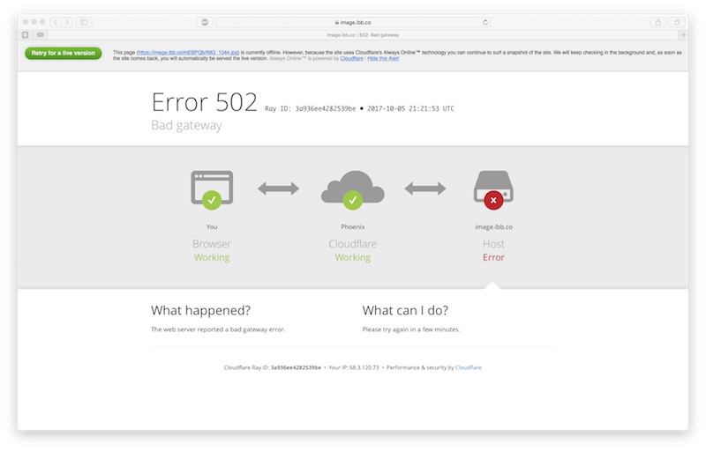Click the Error 502 heading

click(205, 102)
